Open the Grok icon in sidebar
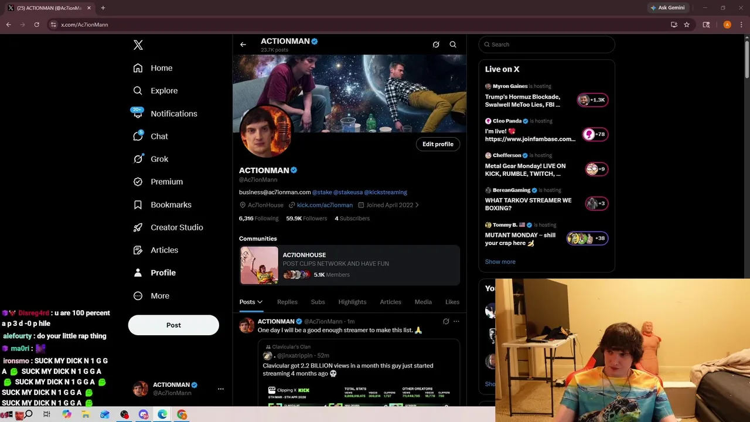Viewport: 750px width, 422px height. click(x=138, y=159)
